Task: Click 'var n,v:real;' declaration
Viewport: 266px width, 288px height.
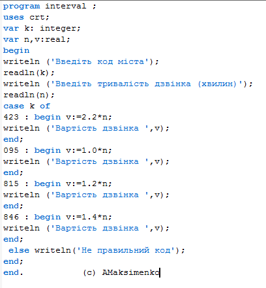Action: click(x=37, y=39)
